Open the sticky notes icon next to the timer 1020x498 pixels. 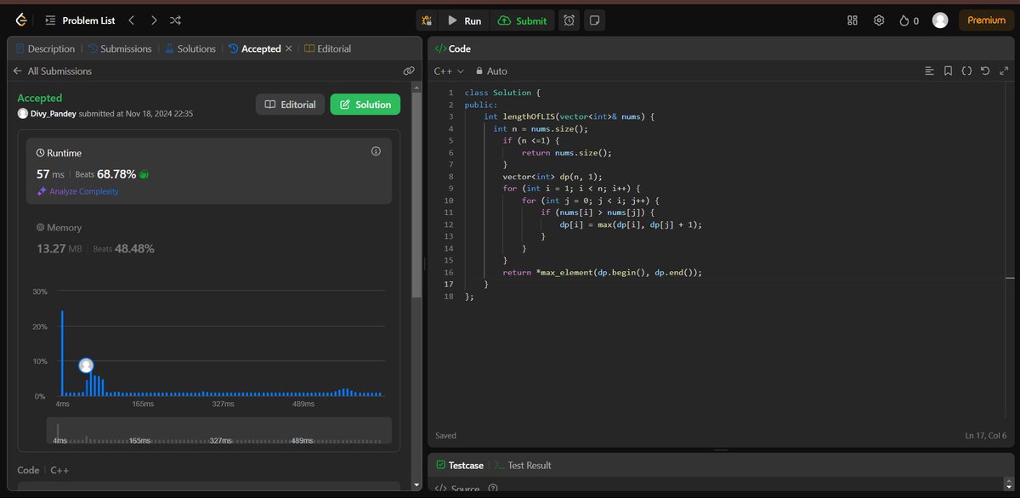[x=594, y=20]
